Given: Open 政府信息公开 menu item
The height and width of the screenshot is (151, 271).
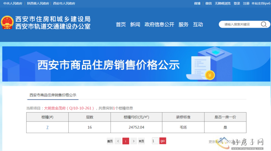Looking at the screenshot, I should click(x=159, y=25).
